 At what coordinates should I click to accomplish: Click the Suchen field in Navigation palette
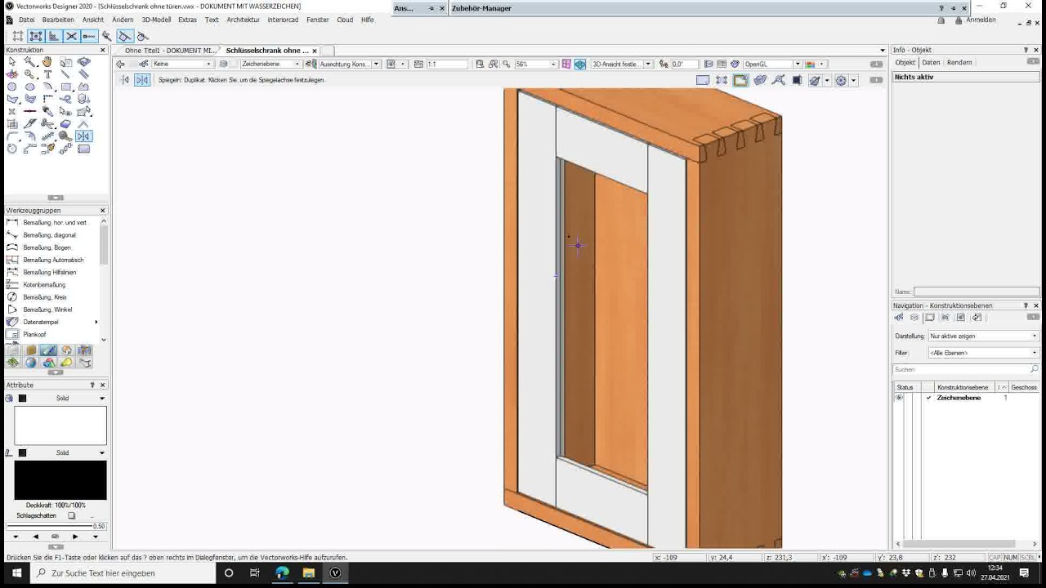point(966,370)
